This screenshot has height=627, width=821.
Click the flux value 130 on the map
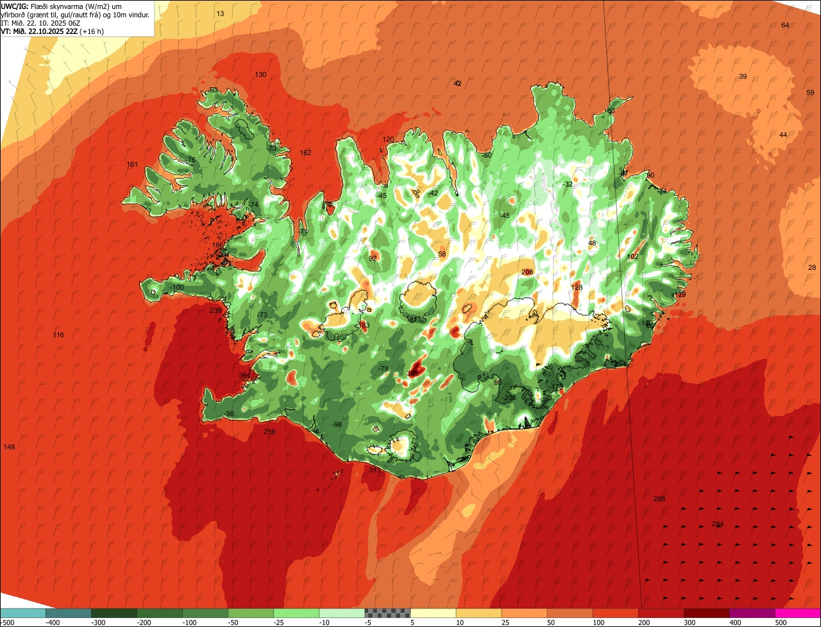(260, 74)
